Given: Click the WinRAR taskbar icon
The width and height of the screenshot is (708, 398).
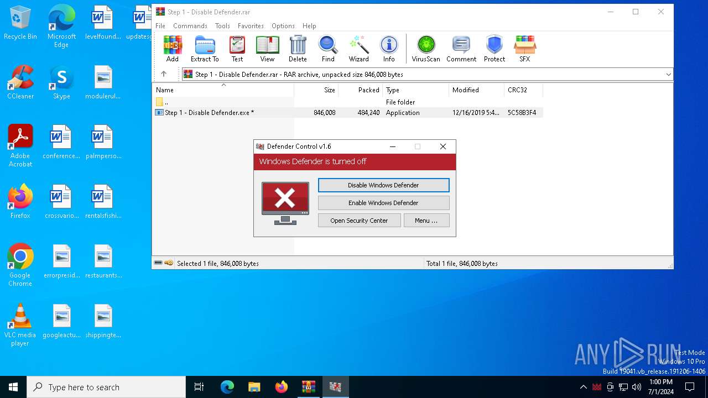Looking at the screenshot, I should [x=308, y=387].
